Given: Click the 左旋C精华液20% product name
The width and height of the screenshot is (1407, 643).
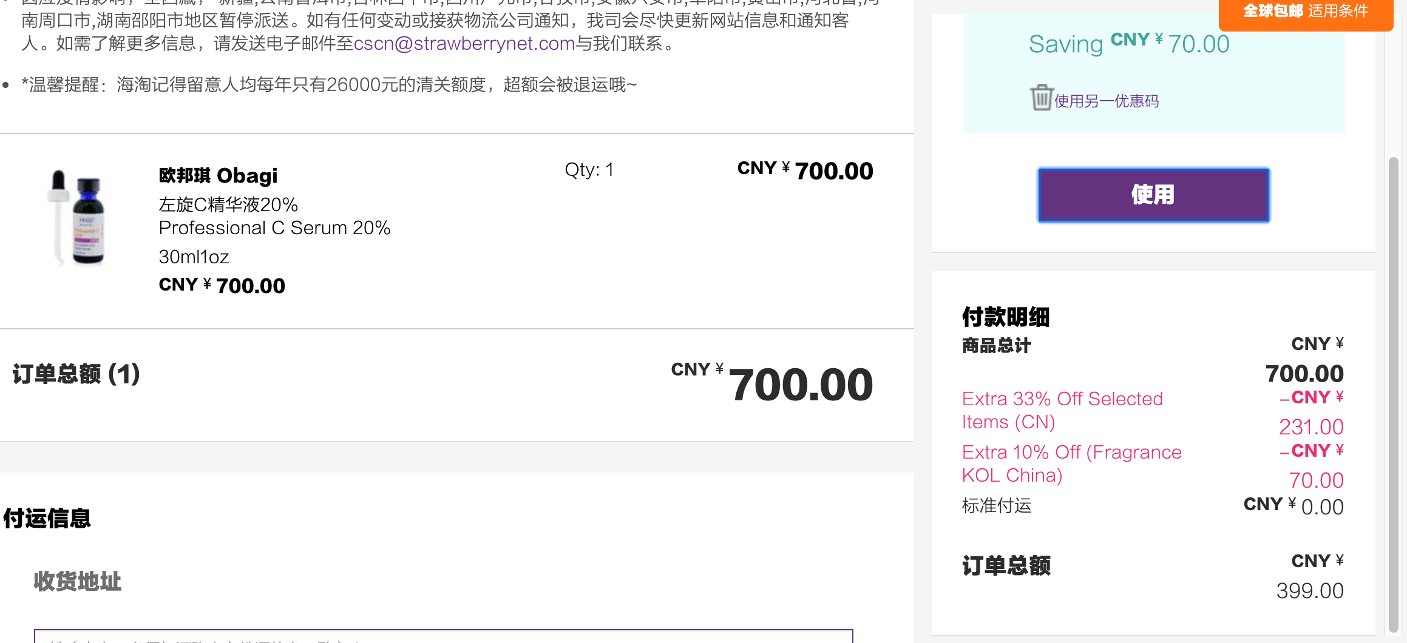Looking at the screenshot, I should click(228, 204).
